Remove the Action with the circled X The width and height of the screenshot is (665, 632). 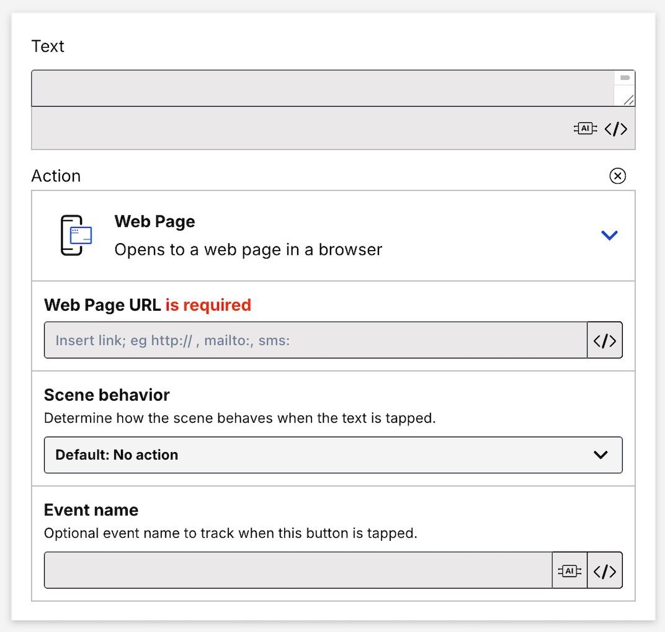(x=617, y=176)
